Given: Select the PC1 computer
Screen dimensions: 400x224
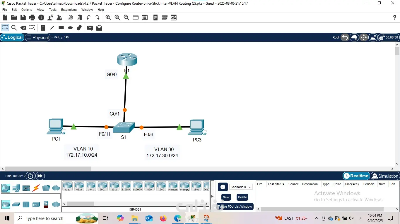Looking at the screenshot, I should [x=55, y=127].
